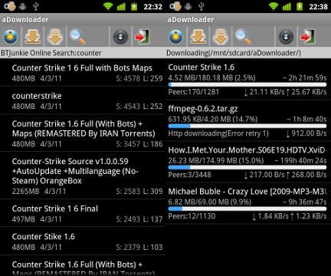
Task: Tap 'BTJunkie Online Search:counter' header bar
Action: [x=83, y=53]
